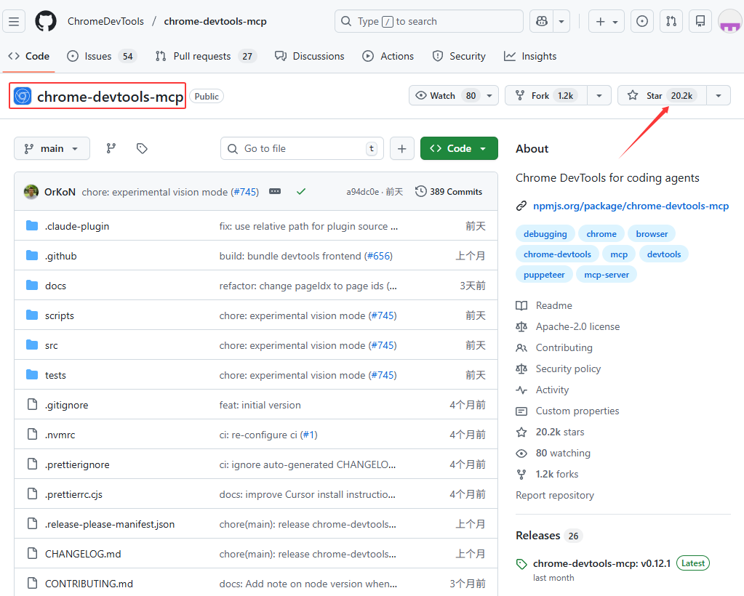
Task: View the 389 Commits history
Action: (x=449, y=191)
